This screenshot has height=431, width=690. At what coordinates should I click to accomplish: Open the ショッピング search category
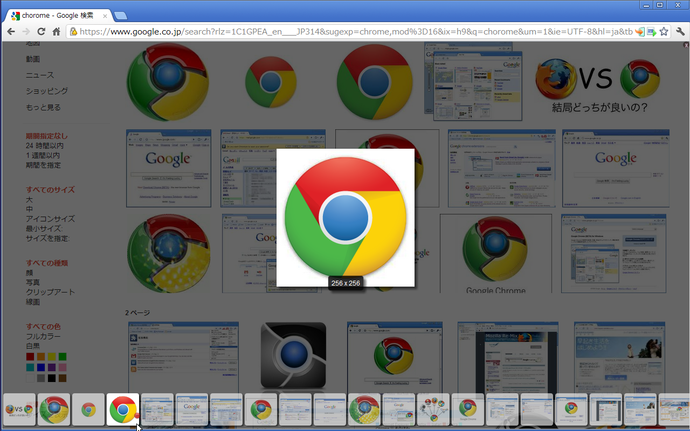[47, 91]
